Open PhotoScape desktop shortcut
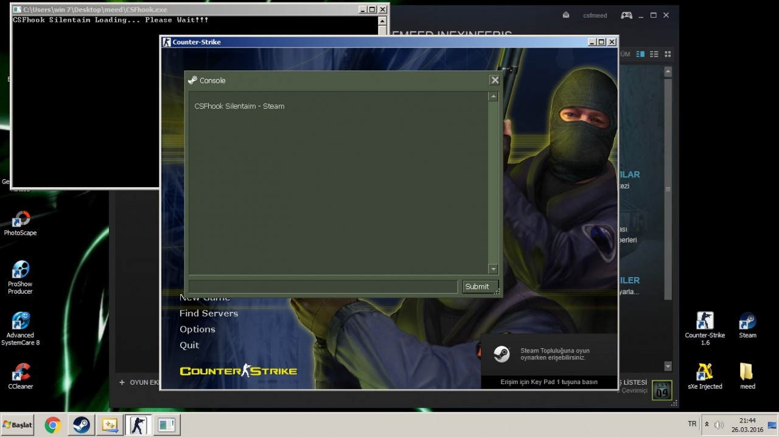The image size is (779, 437). point(21,223)
